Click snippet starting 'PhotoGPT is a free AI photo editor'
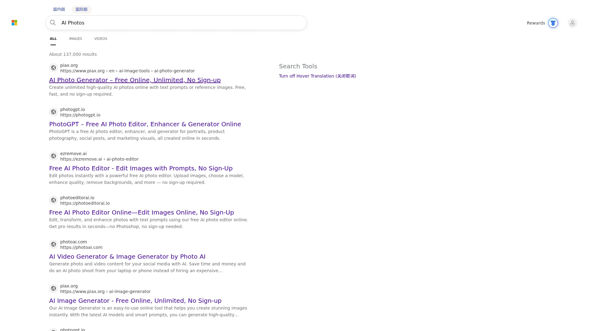 click(137, 135)
